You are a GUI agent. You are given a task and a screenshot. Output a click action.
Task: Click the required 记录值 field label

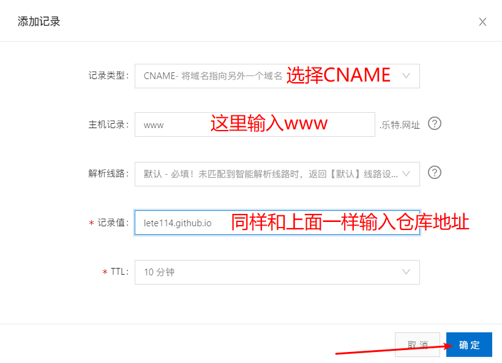[x=109, y=223]
